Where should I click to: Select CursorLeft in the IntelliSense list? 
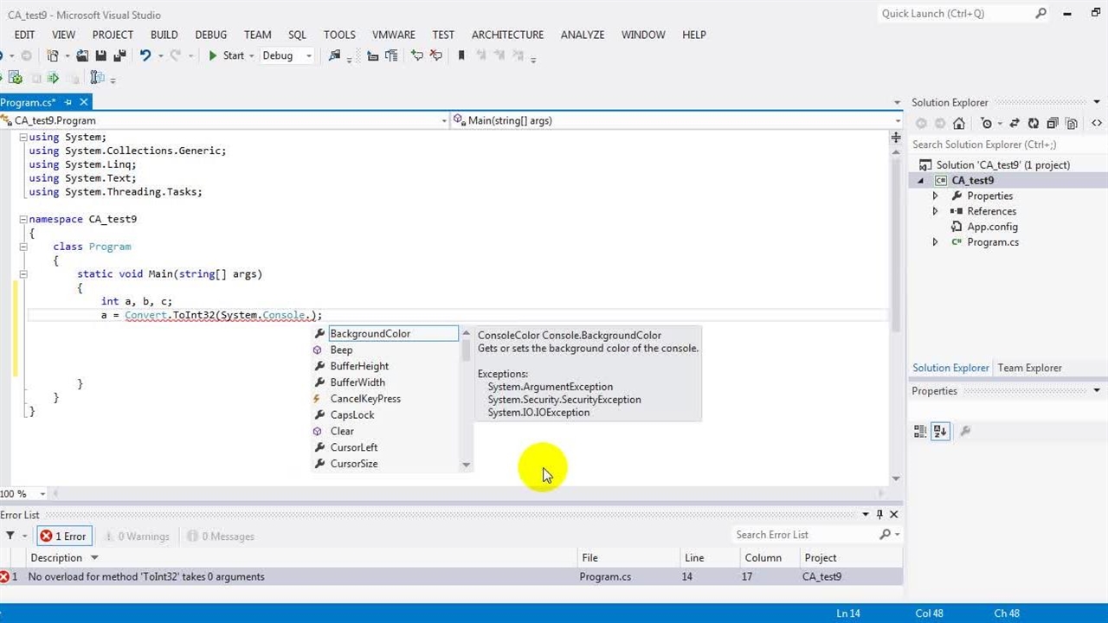[x=354, y=447]
